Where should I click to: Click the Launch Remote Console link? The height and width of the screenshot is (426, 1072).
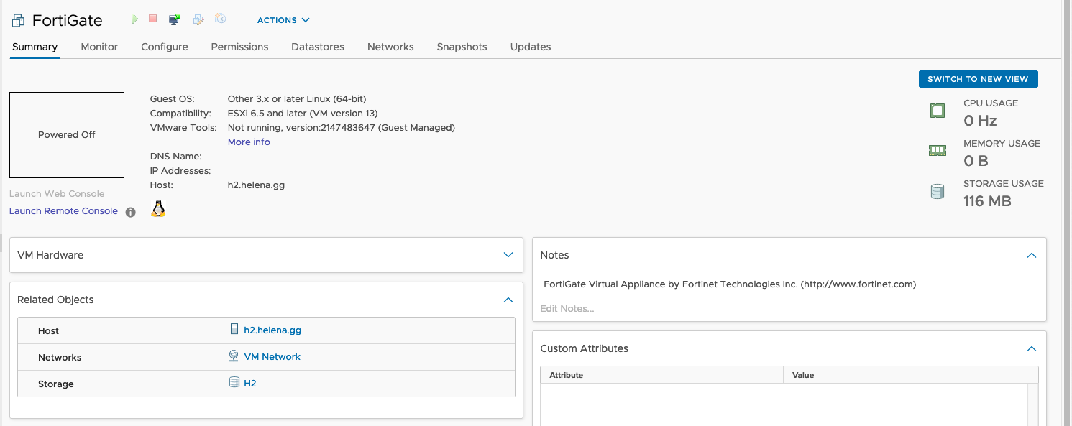point(63,211)
